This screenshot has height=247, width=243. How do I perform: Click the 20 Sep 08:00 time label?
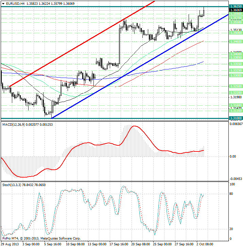click(x=141, y=244)
